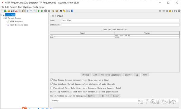Image resolution: width=181 pixels, height=109 pixels.
Task: Click the New test plan toolbar icon
Action: click(2, 11)
